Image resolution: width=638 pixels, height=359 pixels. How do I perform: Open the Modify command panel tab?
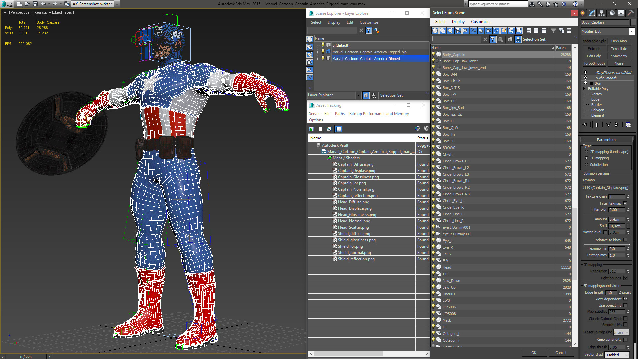coord(592,13)
